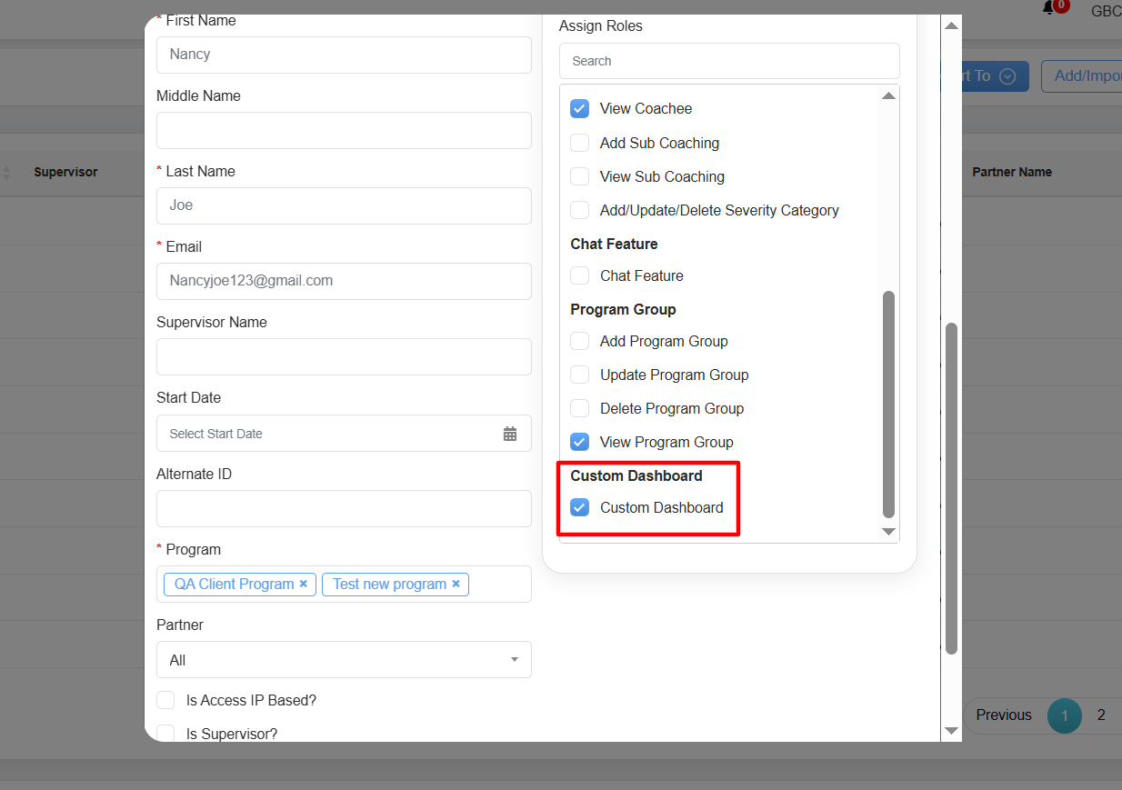Image resolution: width=1122 pixels, height=790 pixels.
Task: Open the Partner dropdown
Action: pyautogui.click(x=344, y=660)
